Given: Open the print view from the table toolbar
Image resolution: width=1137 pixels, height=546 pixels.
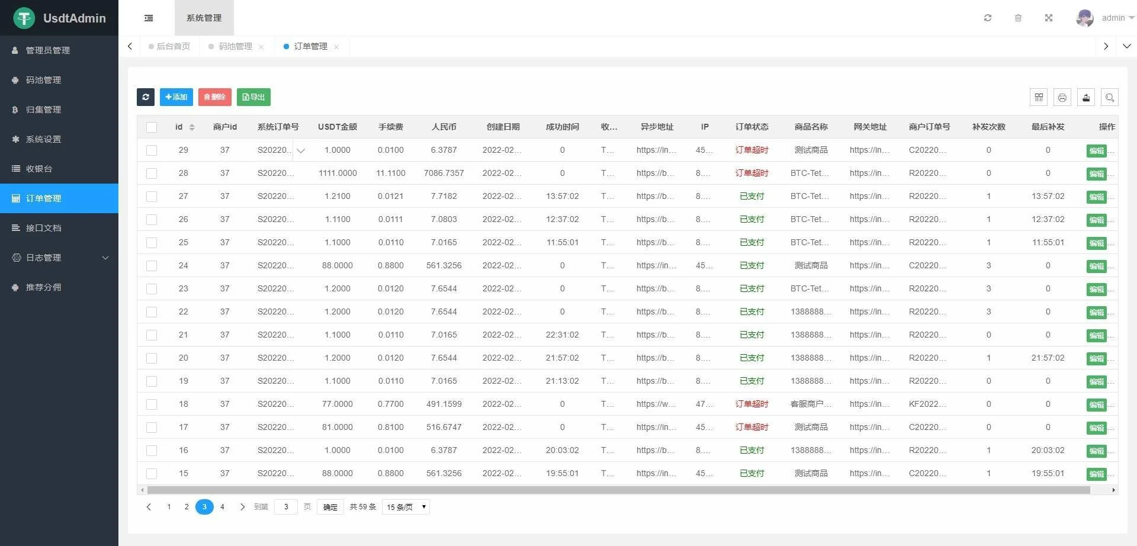Looking at the screenshot, I should pos(1062,97).
